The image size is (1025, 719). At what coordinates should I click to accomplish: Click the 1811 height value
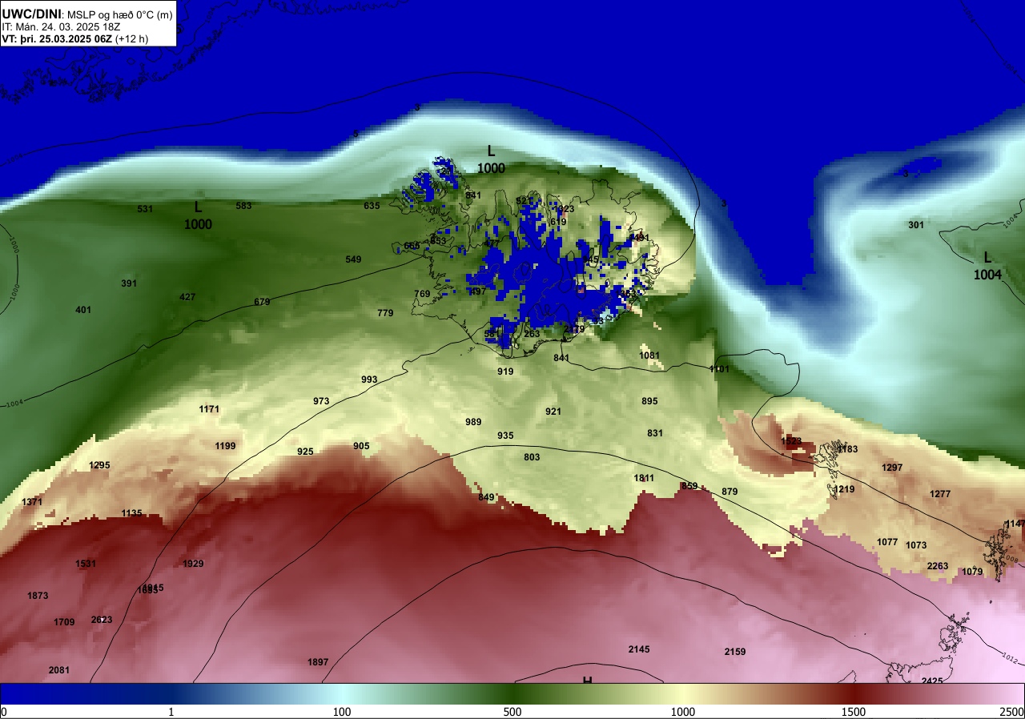click(x=644, y=478)
